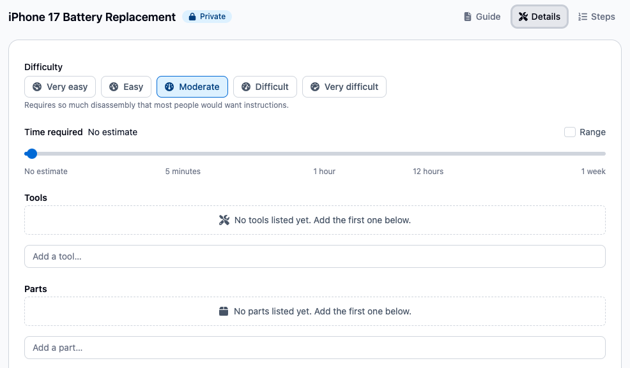630x368 pixels.
Task: Click the Add a tool input field
Action: (315, 256)
